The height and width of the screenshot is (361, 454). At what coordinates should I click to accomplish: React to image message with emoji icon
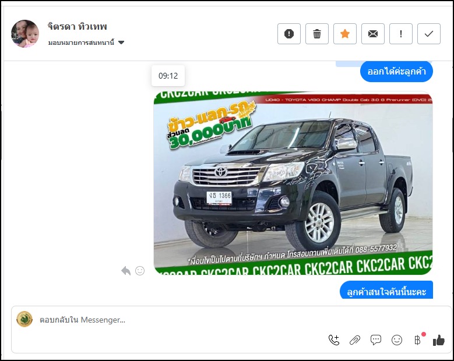140,271
